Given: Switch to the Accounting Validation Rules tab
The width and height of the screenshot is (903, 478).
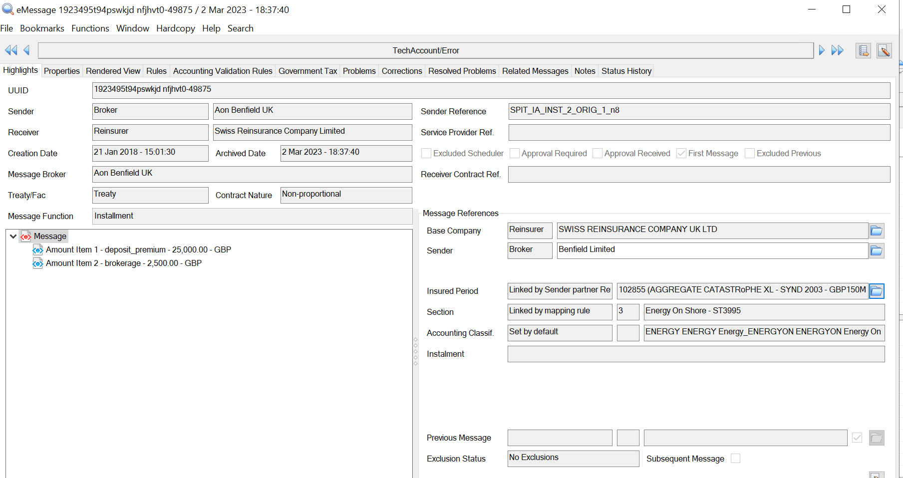Looking at the screenshot, I should point(223,71).
